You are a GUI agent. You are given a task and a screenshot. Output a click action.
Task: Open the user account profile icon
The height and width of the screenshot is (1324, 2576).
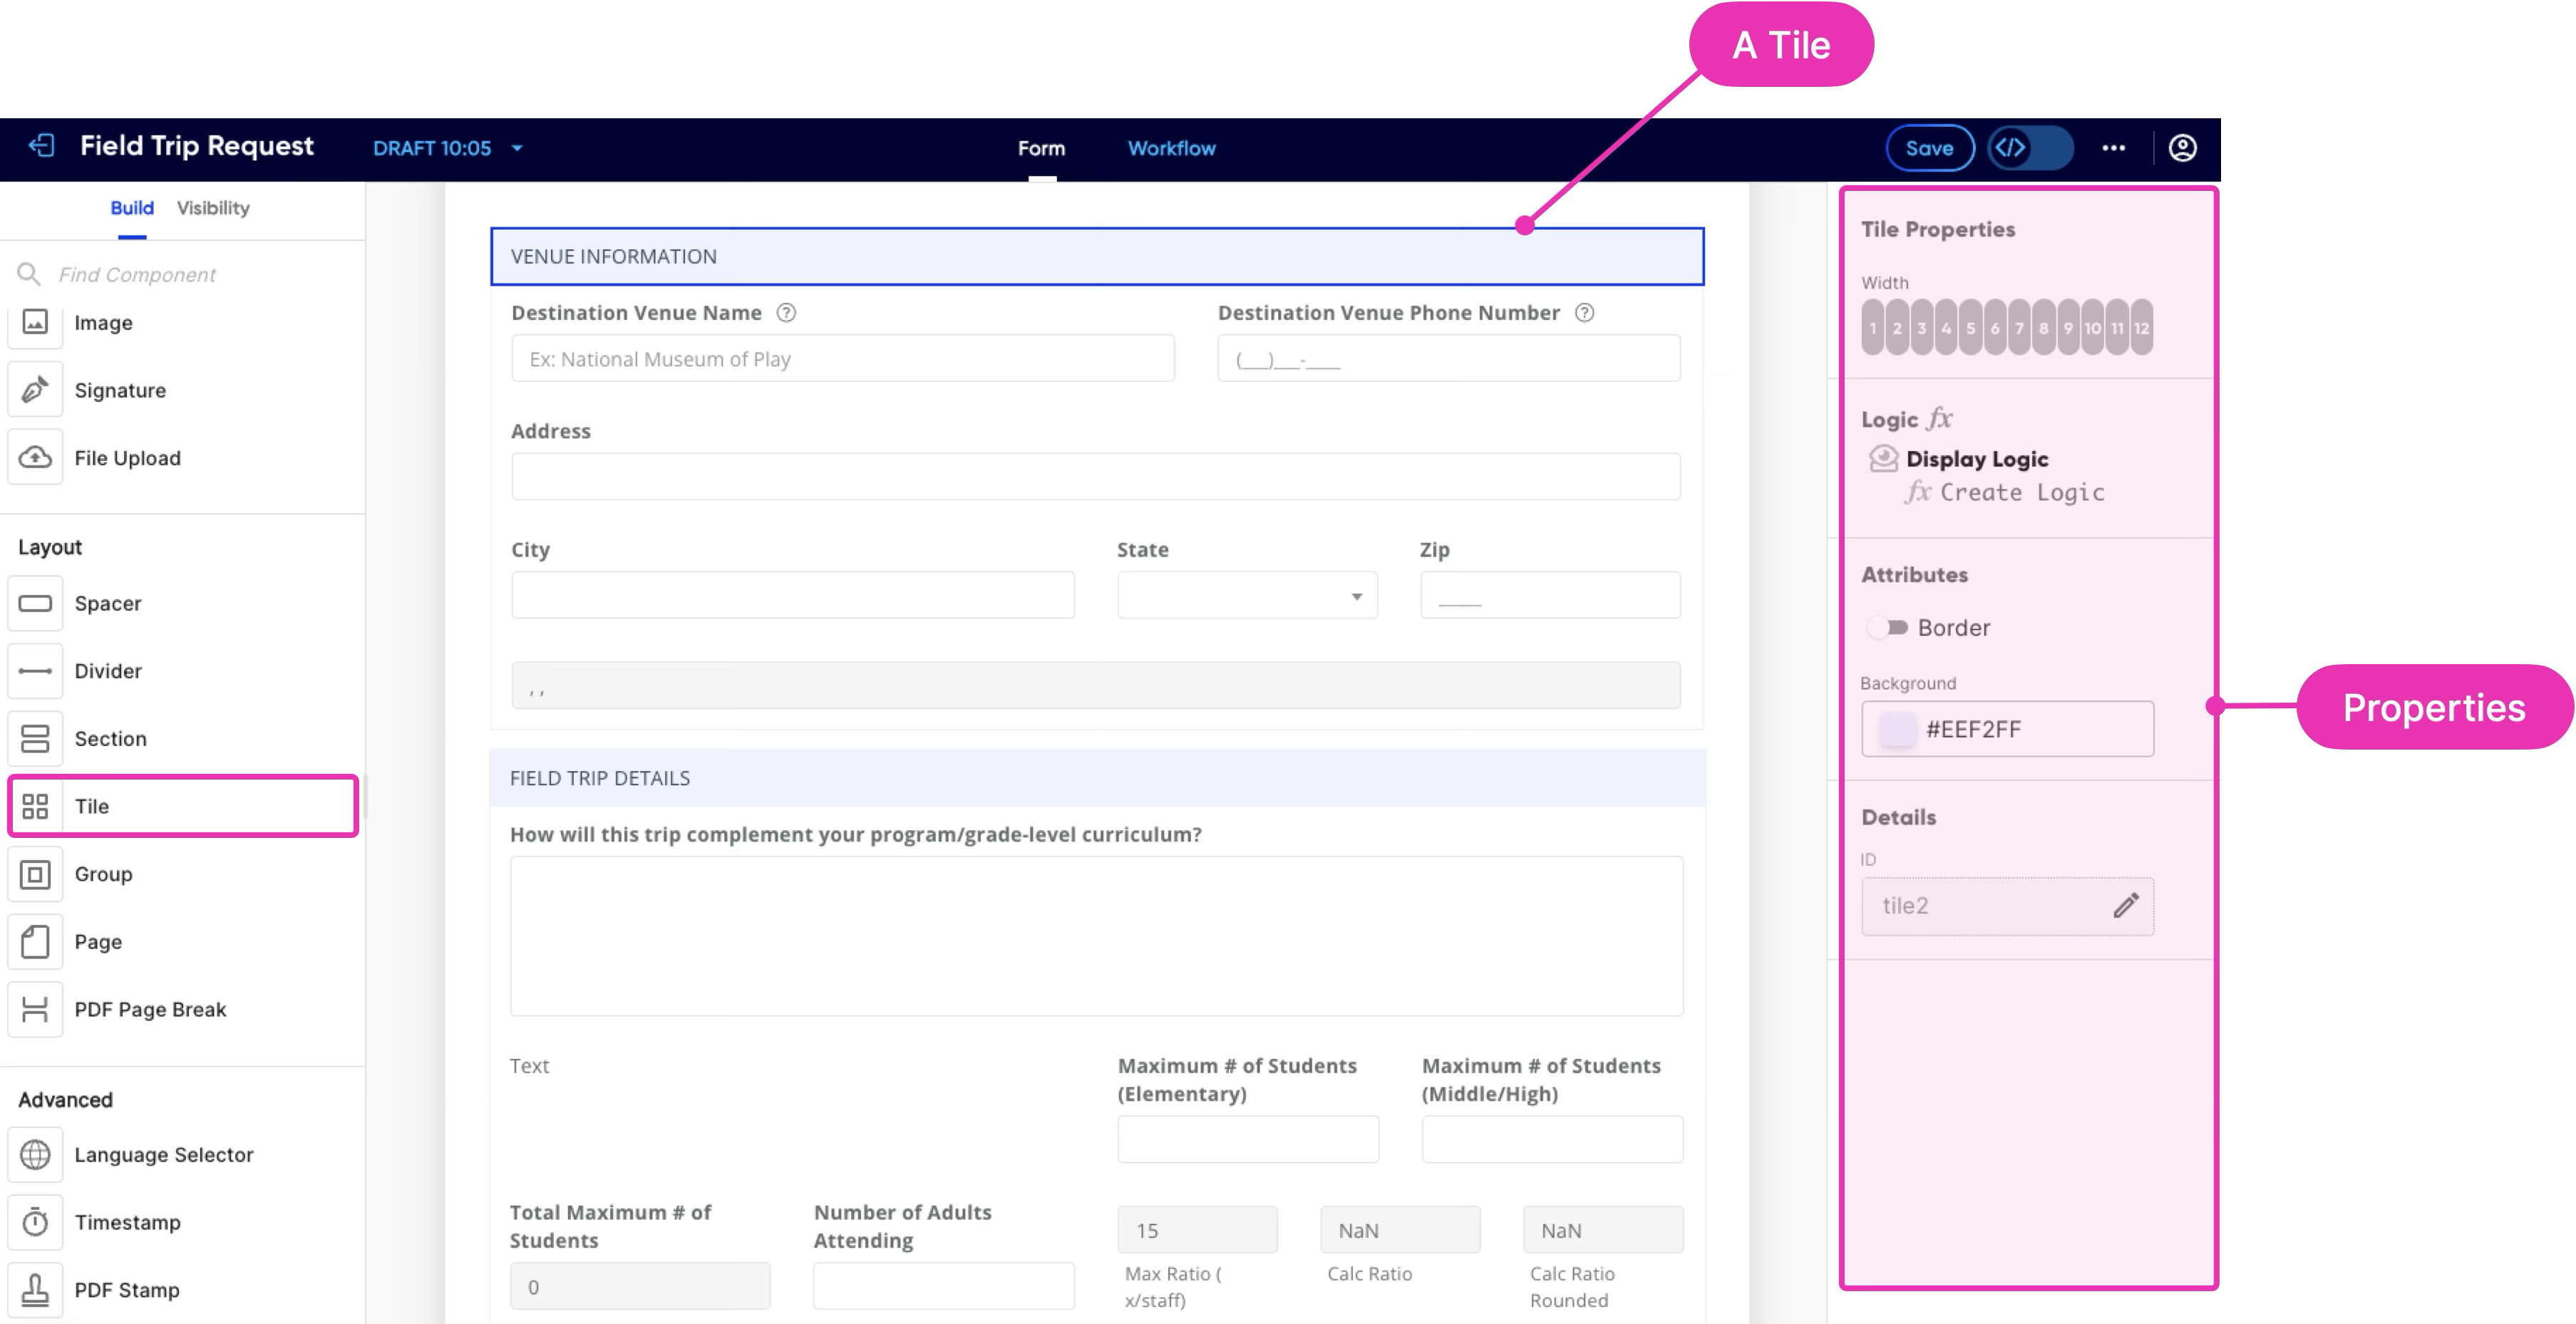coord(2182,148)
